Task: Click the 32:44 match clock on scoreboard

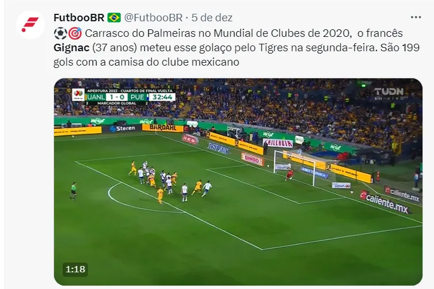Action: [162, 97]
